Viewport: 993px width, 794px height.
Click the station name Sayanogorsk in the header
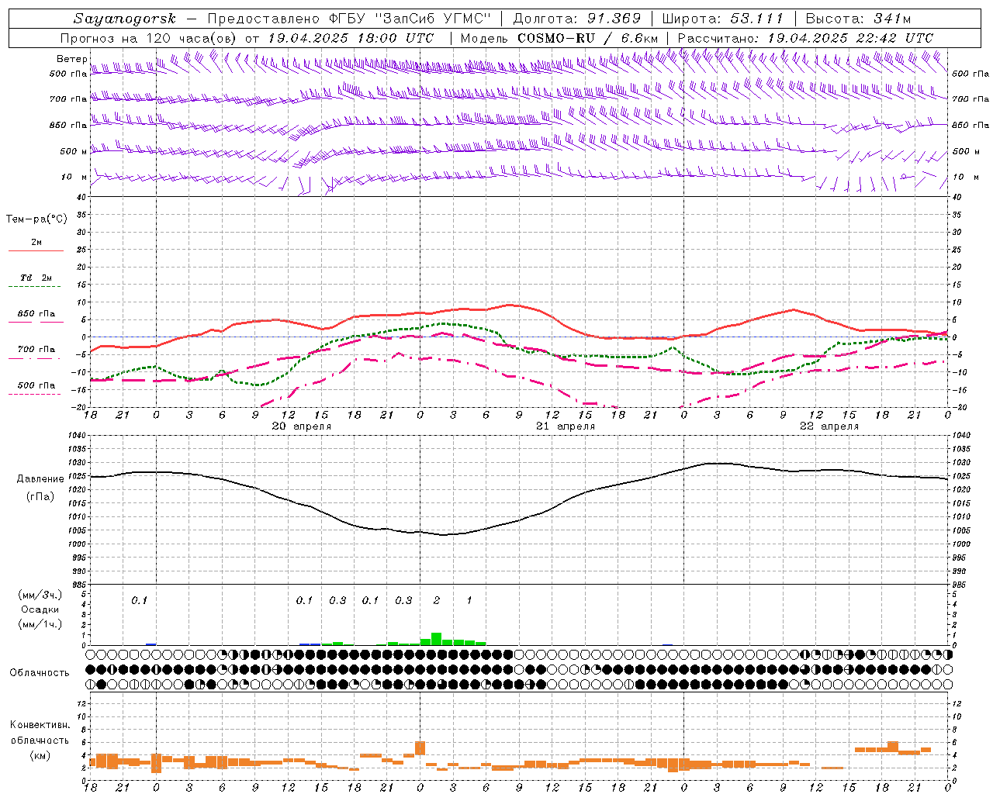click(124, 19)
